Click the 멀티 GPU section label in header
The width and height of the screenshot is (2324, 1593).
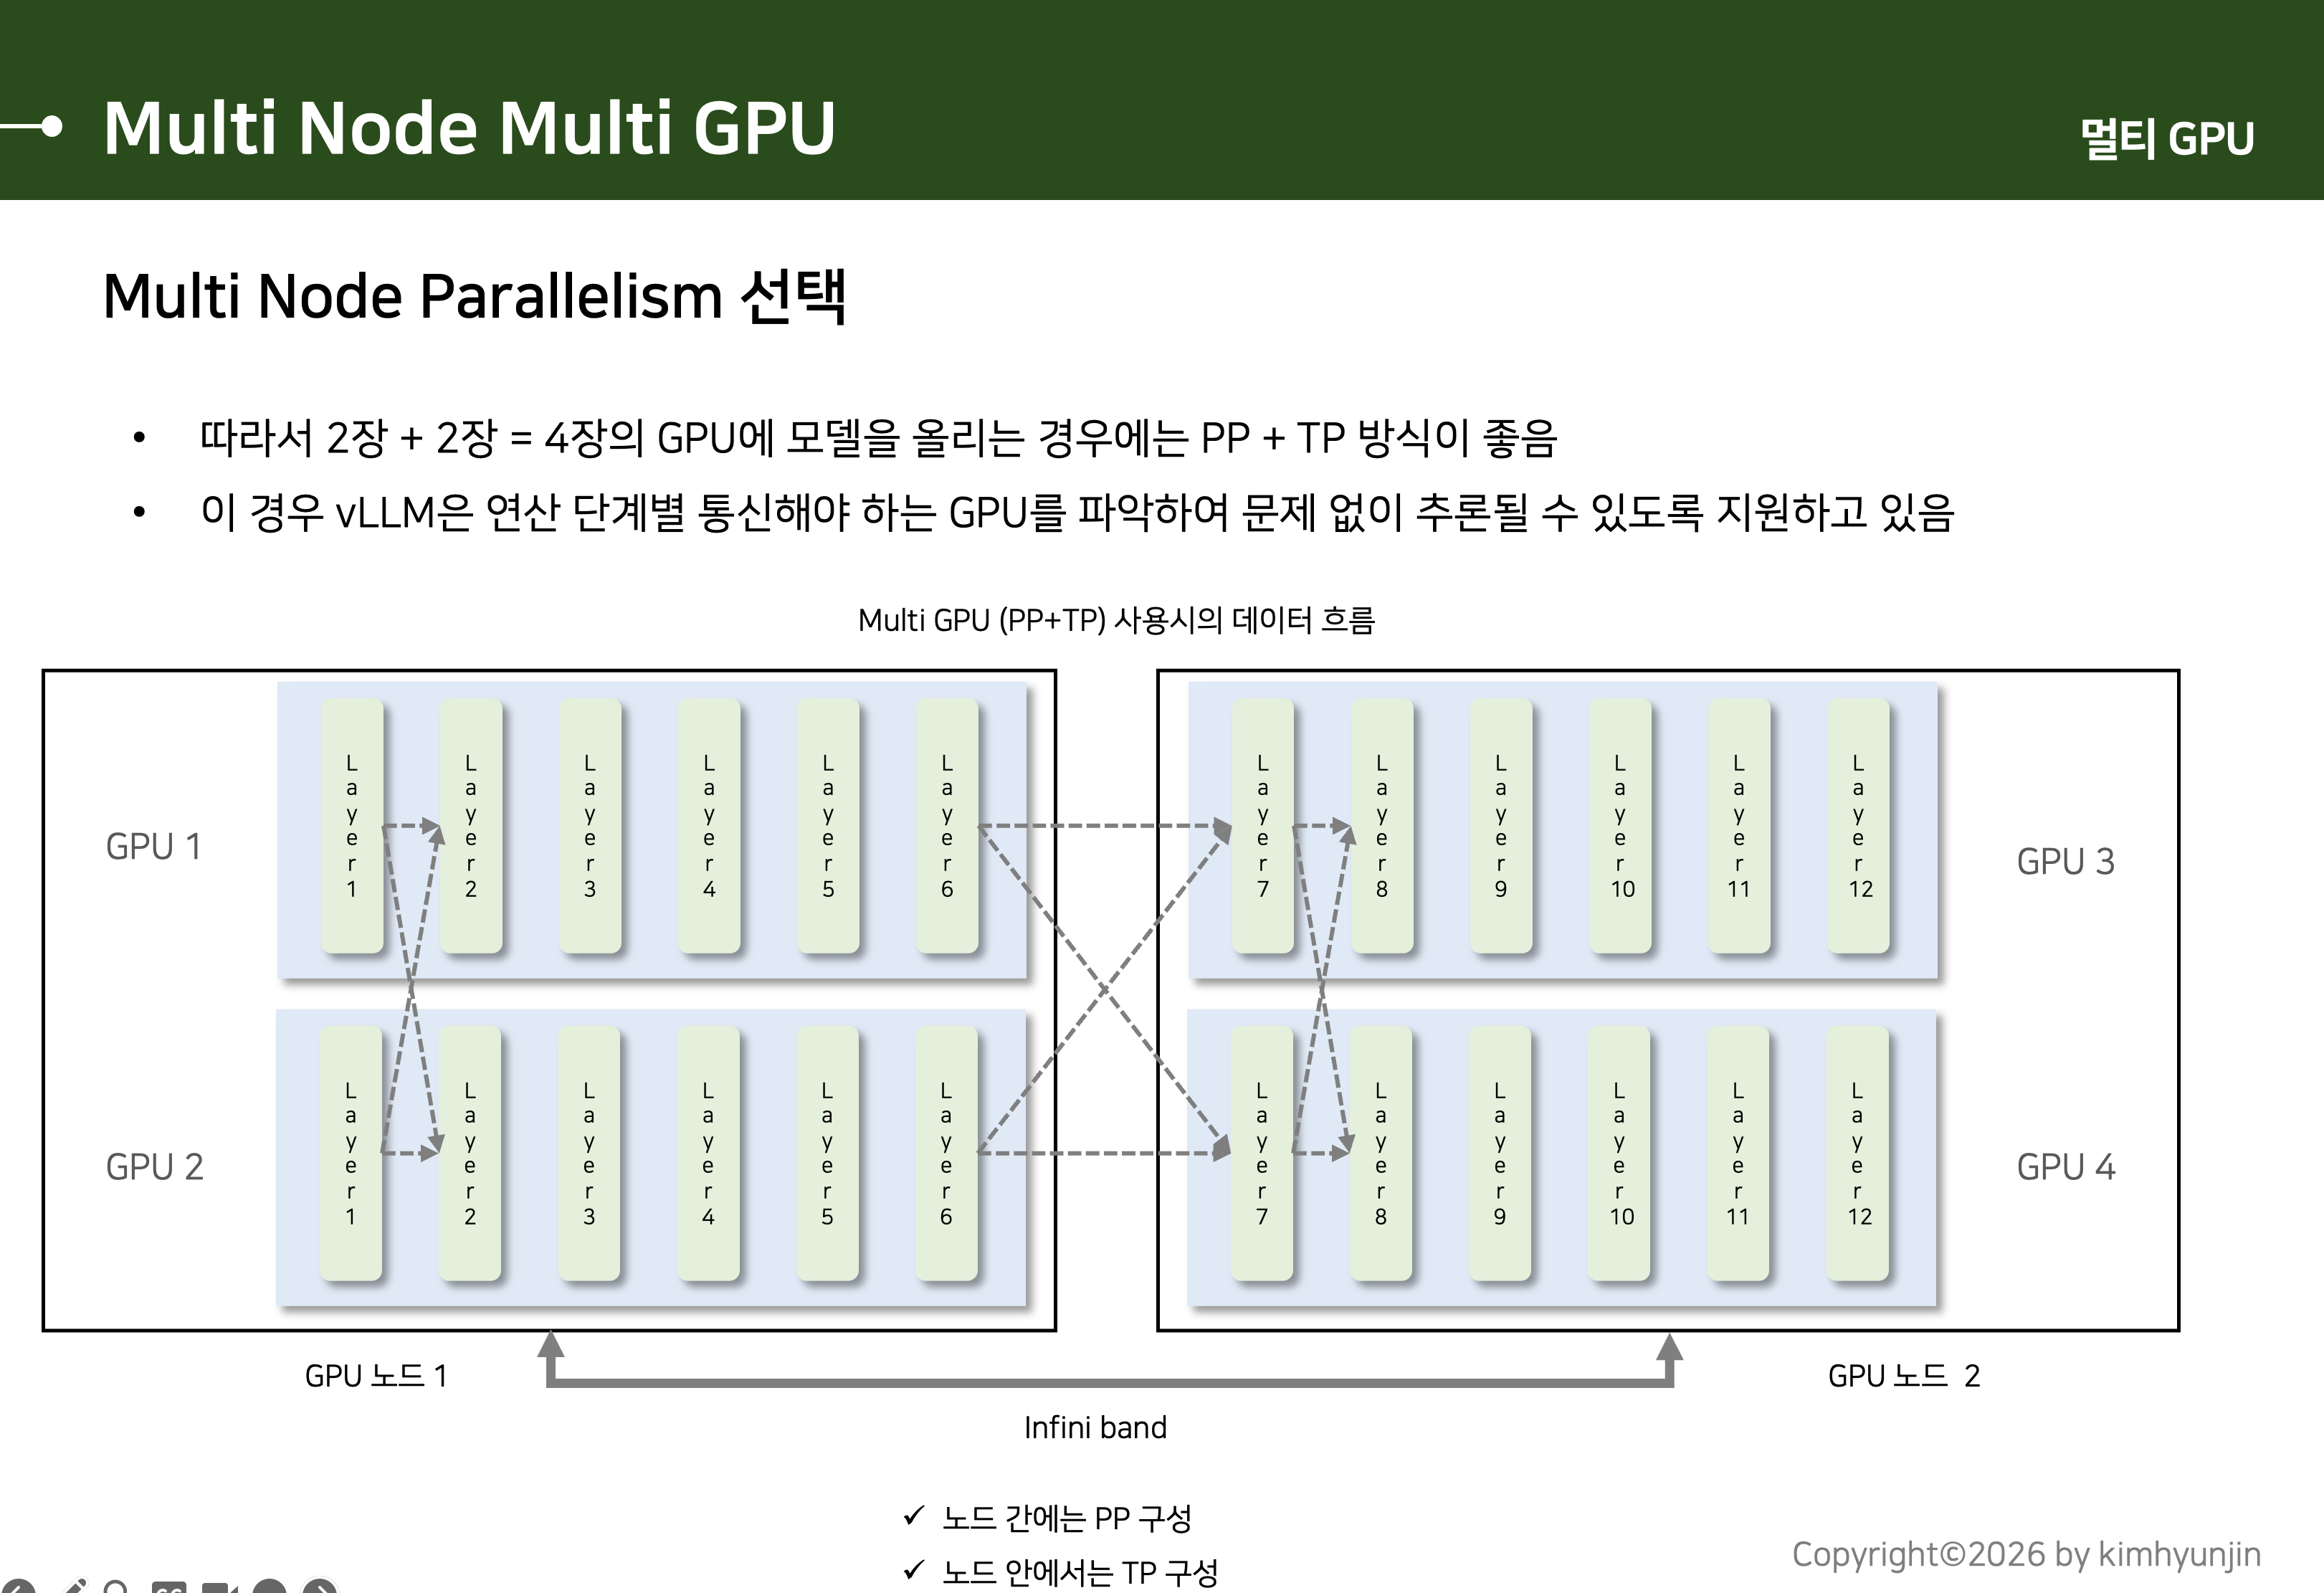[x=2166, y=138]
